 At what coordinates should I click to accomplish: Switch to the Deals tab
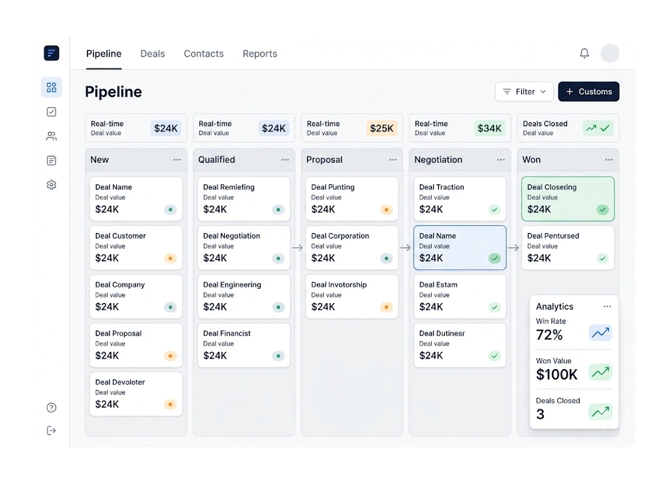(x=152, y=54)
